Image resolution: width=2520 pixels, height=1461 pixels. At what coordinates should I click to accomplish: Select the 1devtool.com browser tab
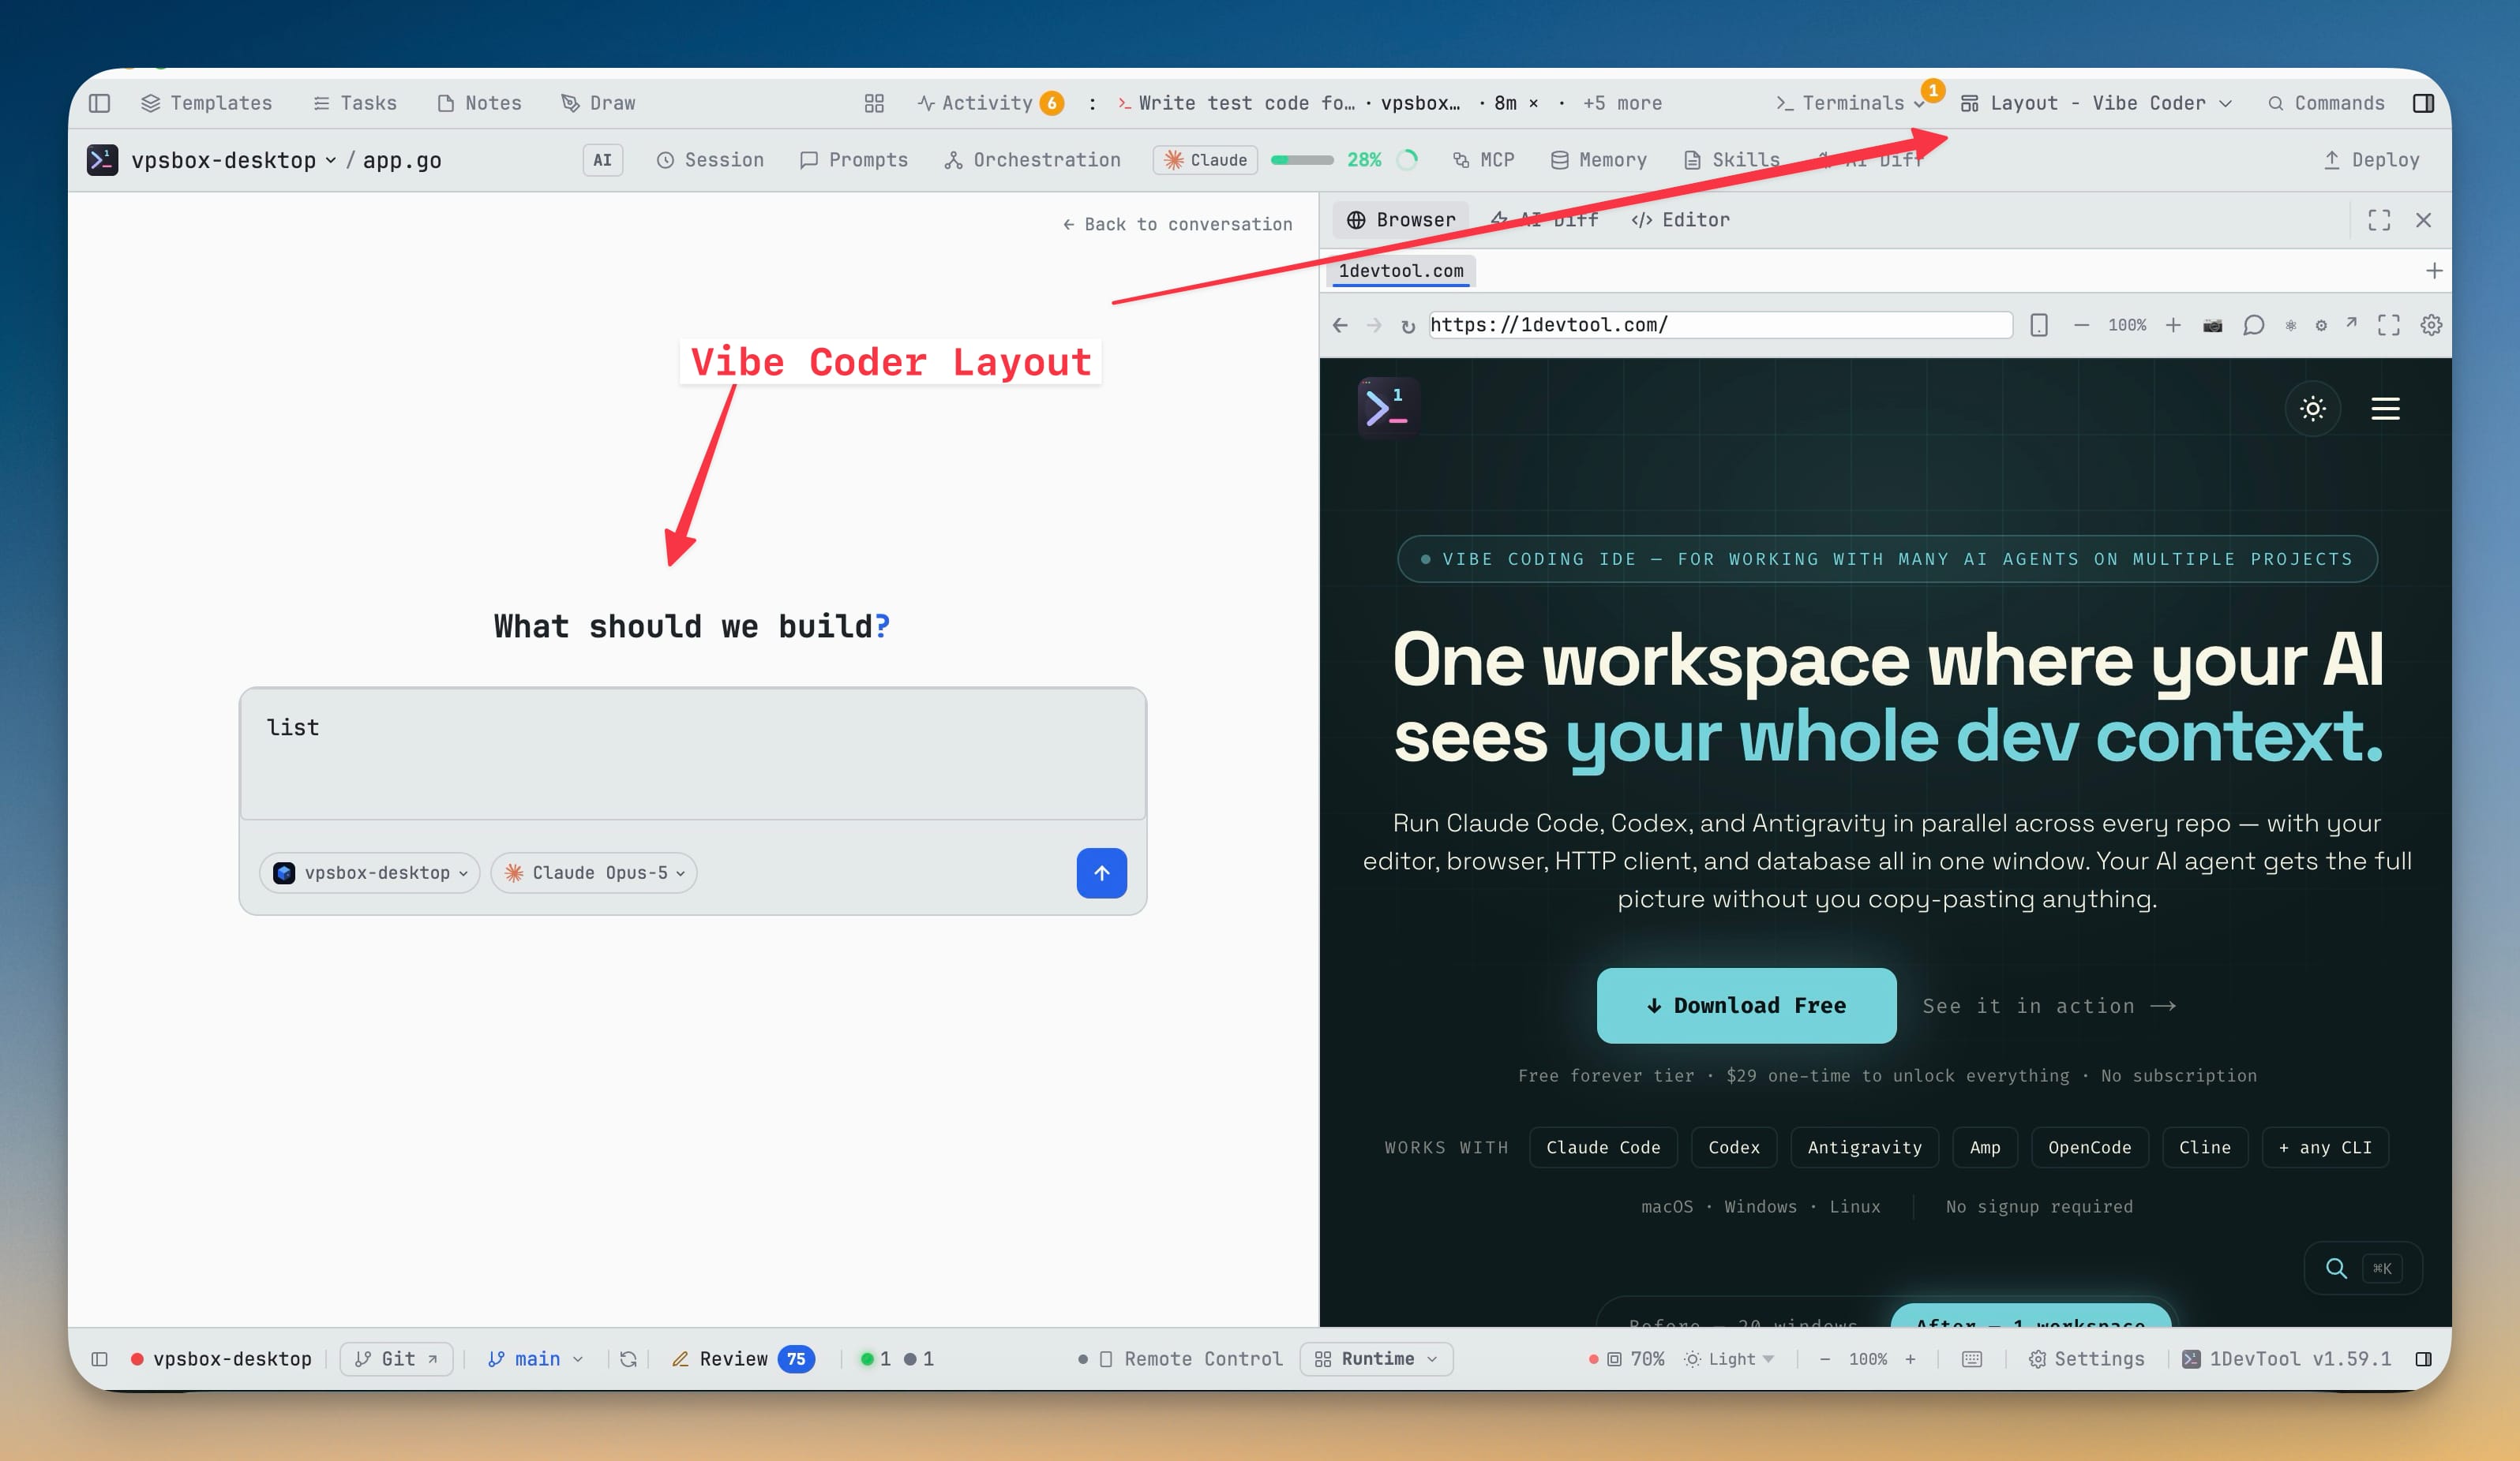(x=1401, y=271)
